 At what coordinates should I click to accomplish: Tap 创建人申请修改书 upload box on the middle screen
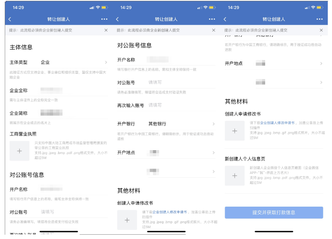point(127,220)
